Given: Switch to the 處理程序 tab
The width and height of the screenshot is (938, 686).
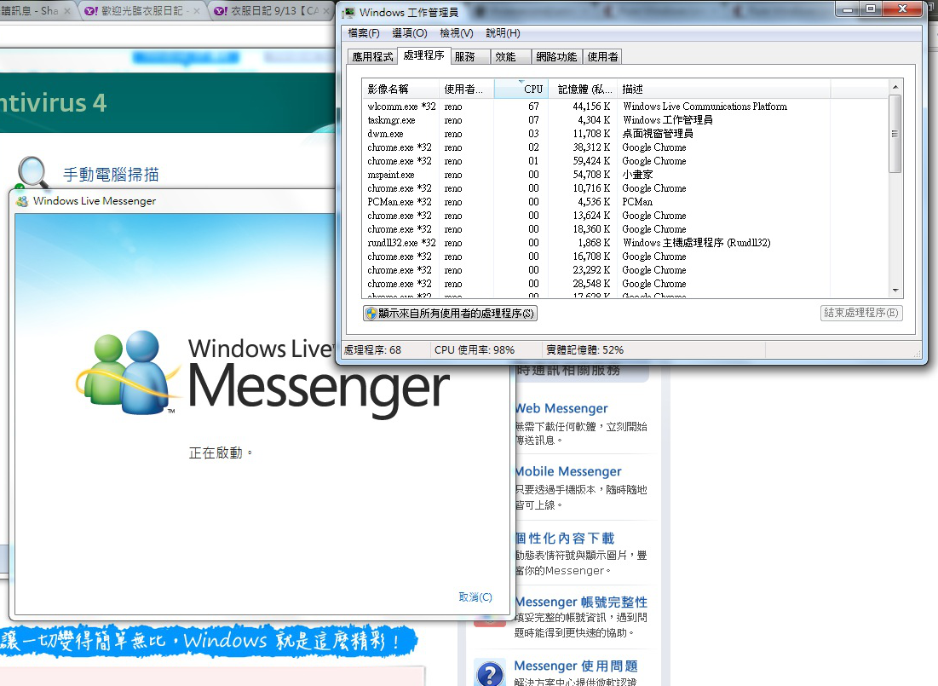Looking at the screenshot, I should tap(423, 55).
